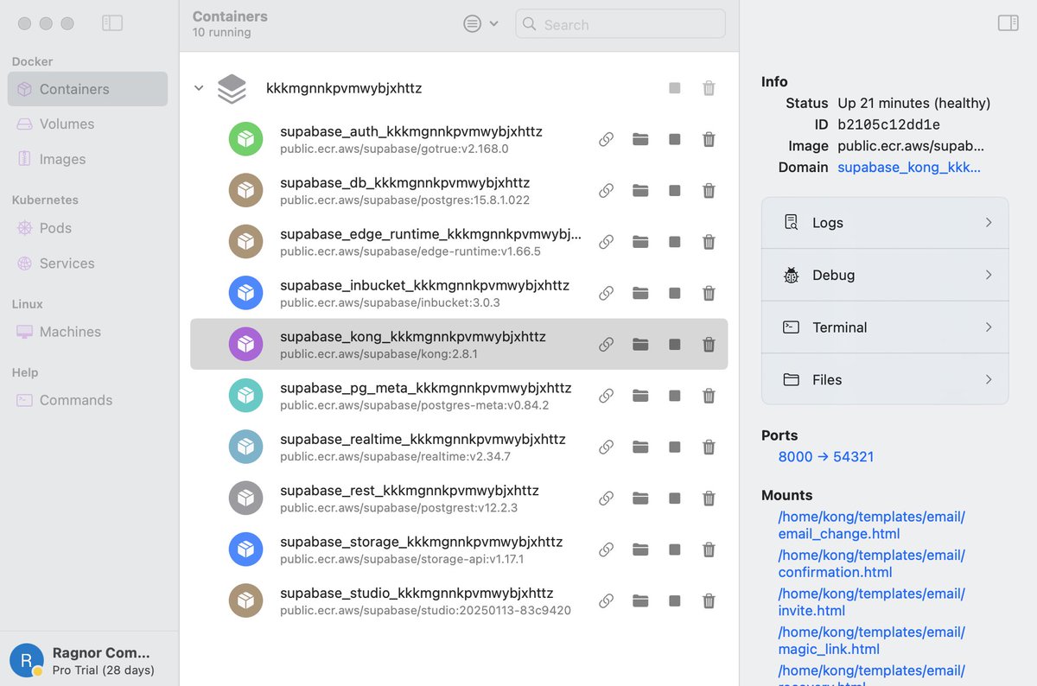Delete the supabase_pg_meta container

[709, 396]
